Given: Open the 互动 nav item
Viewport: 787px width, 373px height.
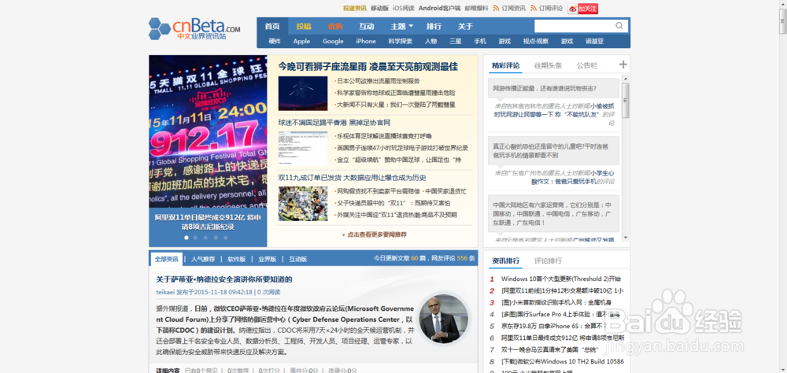Looking at the screenshot, I should pos(367,26).
